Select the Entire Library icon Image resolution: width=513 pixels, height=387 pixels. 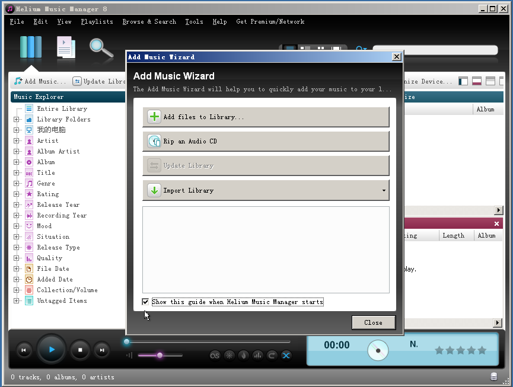pos(29,108)
